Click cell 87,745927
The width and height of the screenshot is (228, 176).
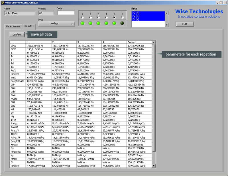coord(89,109)
